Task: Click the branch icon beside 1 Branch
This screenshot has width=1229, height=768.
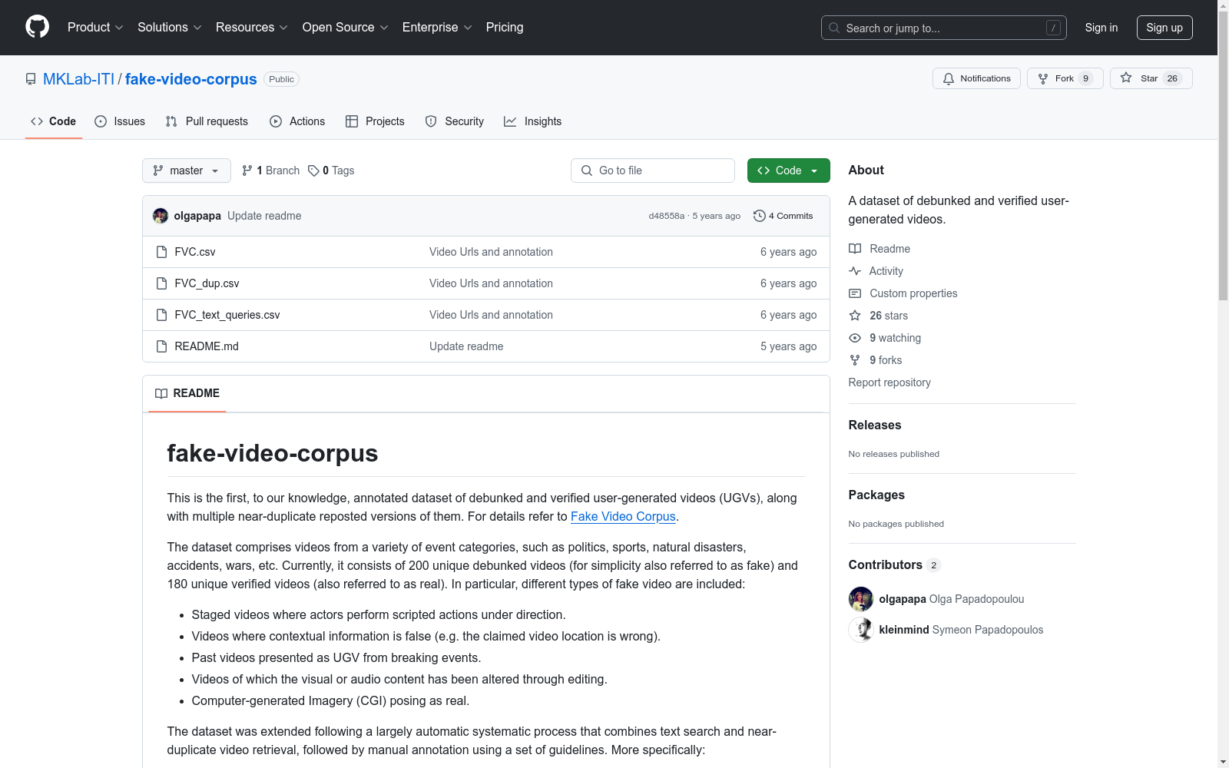Action: click(247, 170)
